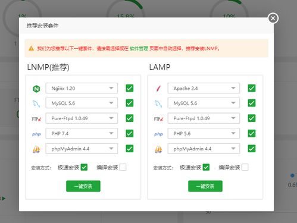Click the php logo icon under LAMP
Image resolution: width=297 pixels, height=223 pixels.
point(158,134)
